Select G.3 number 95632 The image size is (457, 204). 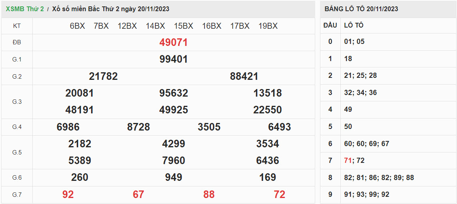[173, 93]
